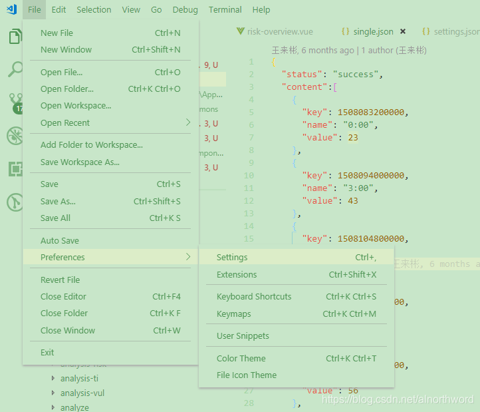Click the git blame author annotation line
480x412 pixels.
point(349,50)
